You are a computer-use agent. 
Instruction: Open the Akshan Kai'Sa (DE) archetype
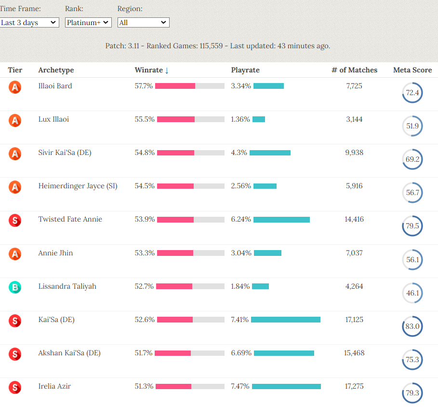tap(69, 353)
